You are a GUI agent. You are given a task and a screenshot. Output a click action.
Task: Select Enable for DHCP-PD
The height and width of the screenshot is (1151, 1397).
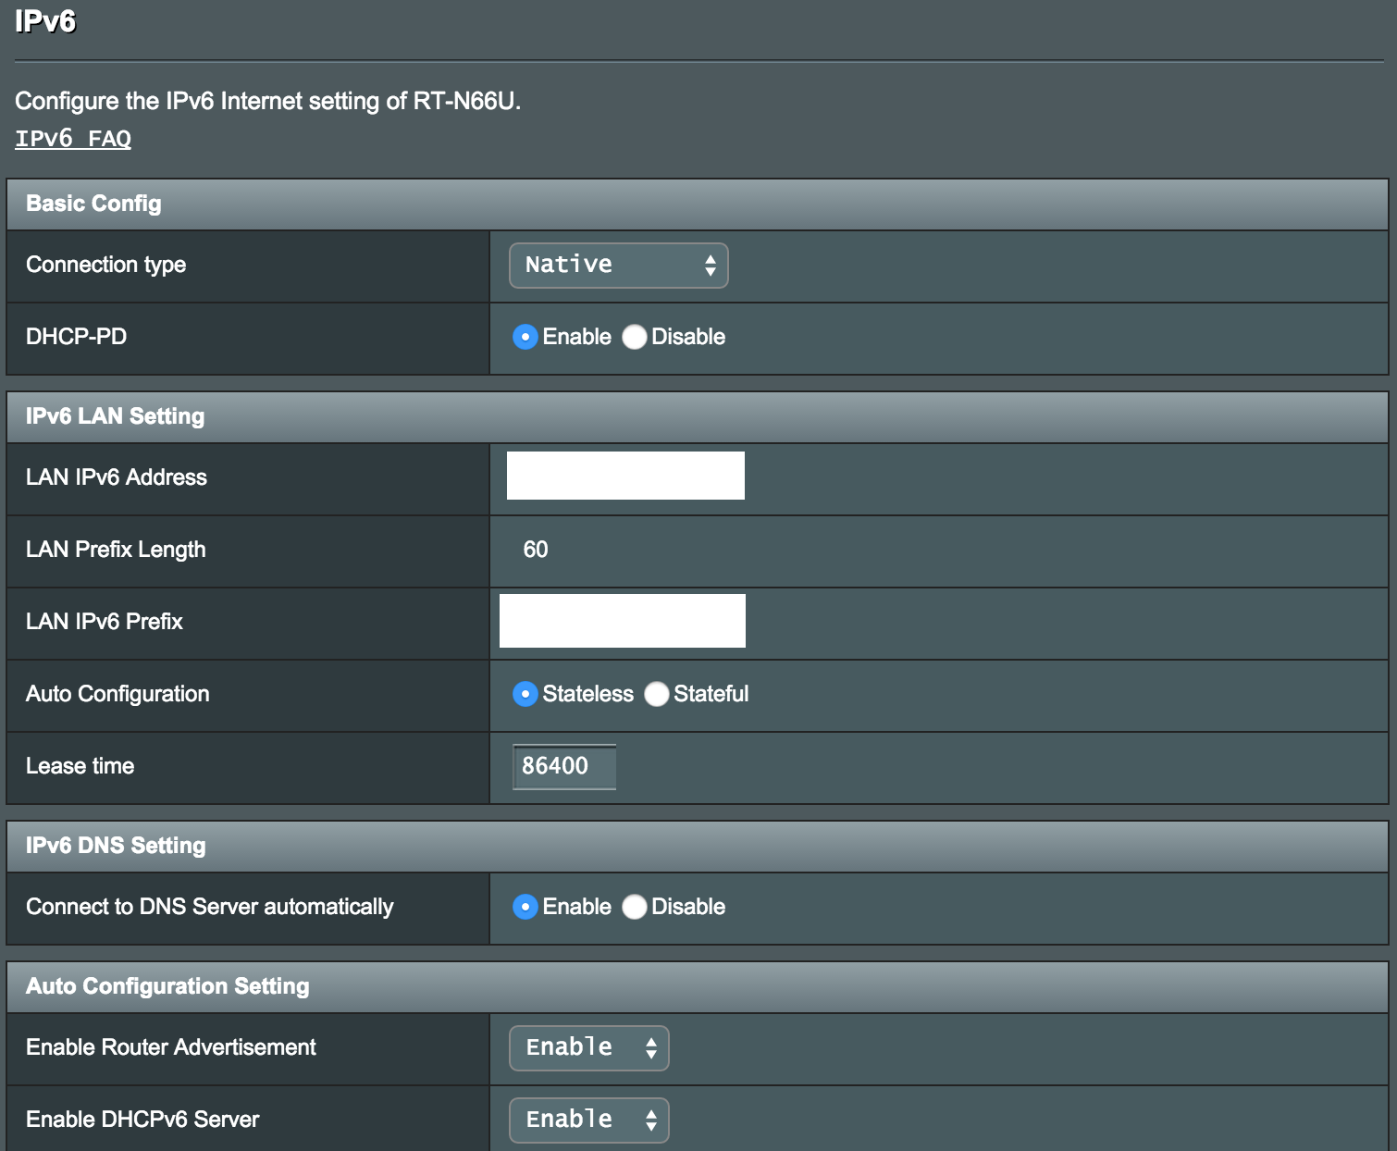[x=525, y=337]
